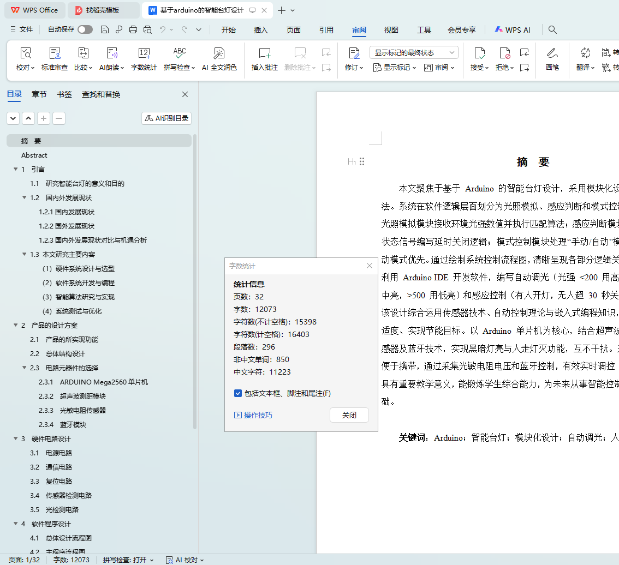The image size is (619, 565).
Task: Click the 关闭 button in dialog
Action: [349, 415]
